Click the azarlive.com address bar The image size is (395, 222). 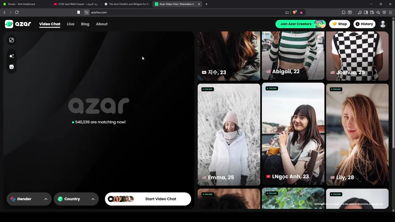(x=185, y=12)
